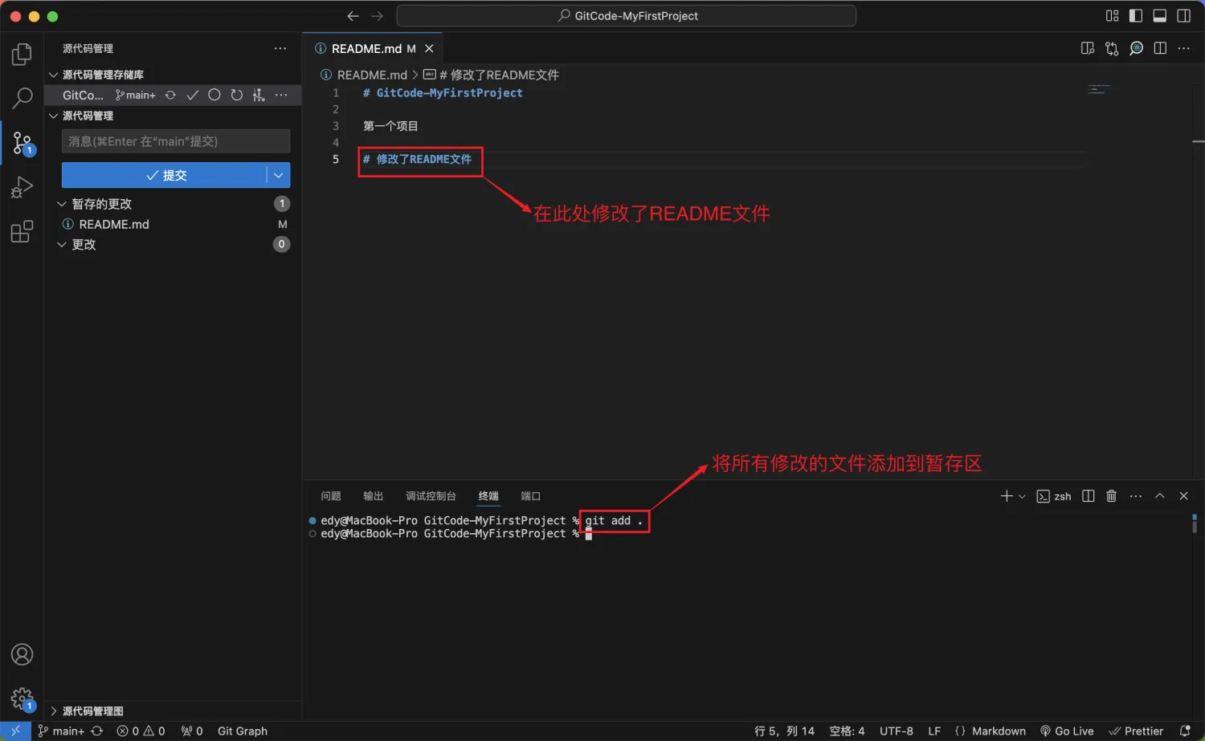Open the commit button dropdown arrow
Viewport: 1205px width, 741px height.
pos(278,175)
